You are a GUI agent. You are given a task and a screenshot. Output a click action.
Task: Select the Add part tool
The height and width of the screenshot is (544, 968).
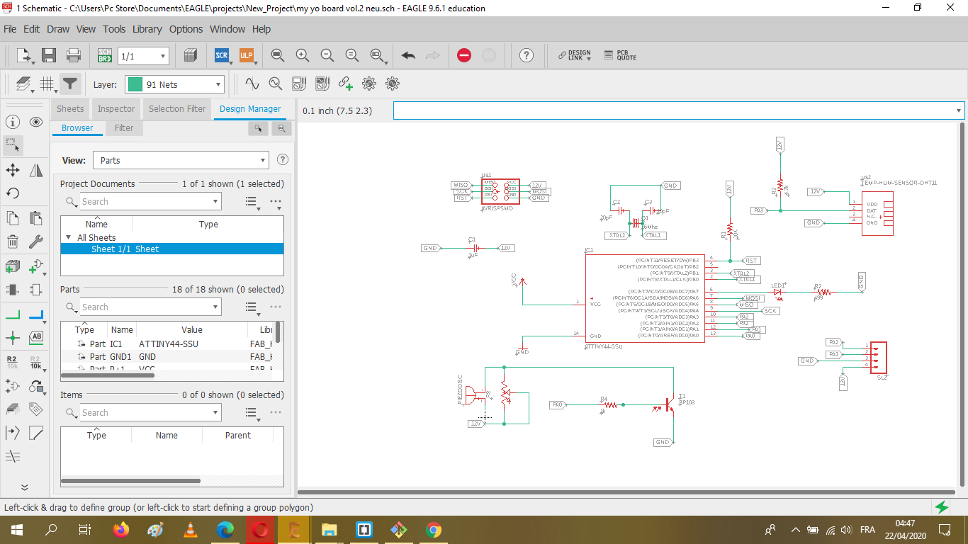coord(13,266)
